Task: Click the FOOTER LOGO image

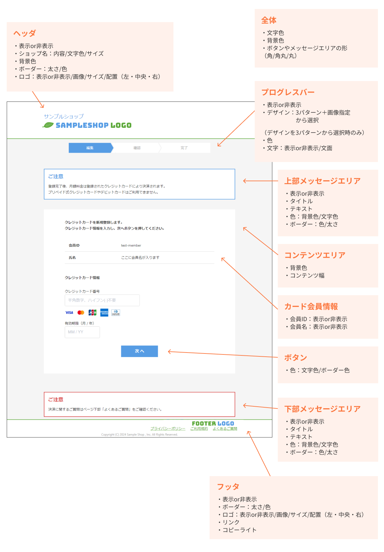Action: (213, 424)
